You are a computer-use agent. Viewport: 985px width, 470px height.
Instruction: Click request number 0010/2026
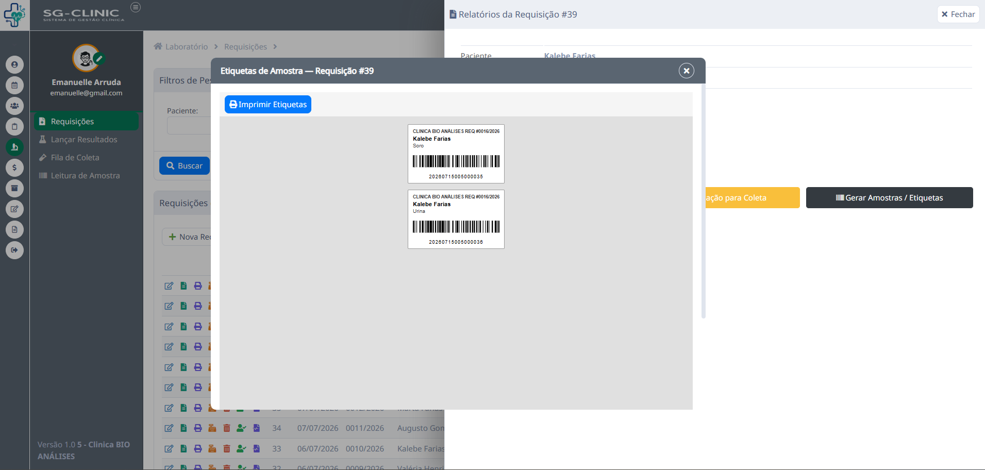(x=365, y=449)
